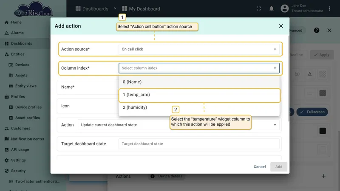The height and width of the screenshot is (191, 340).
Task: Click the help question mark icon
Action: click(x=316, y=30)
